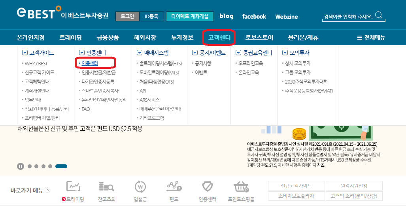Open FAQ under 인증센터

[x=86, y=109]
